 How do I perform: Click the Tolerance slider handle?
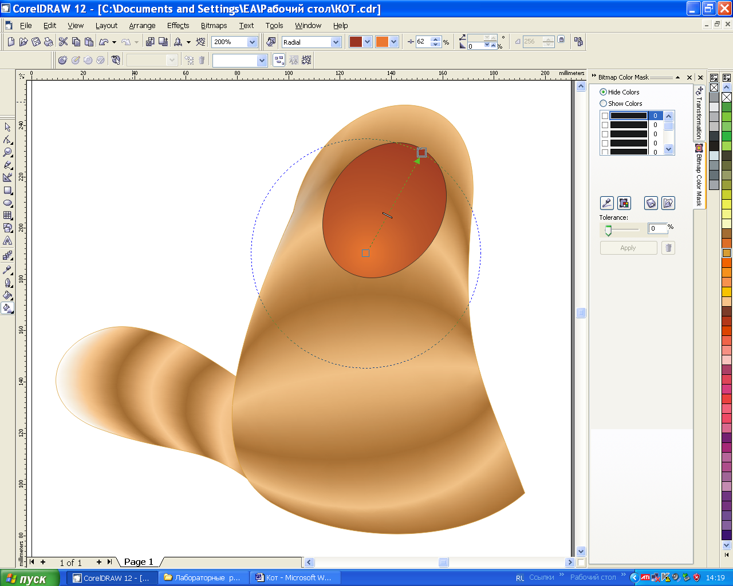608,230
